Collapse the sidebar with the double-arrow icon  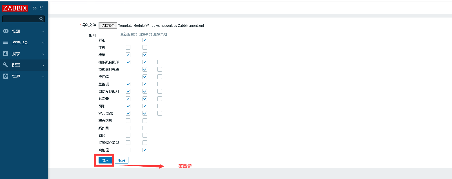[x=35, y=8]
